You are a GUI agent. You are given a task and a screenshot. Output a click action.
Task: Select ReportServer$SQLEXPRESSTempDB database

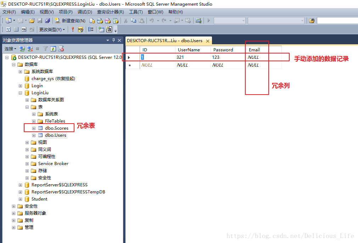tap(68, 192)
